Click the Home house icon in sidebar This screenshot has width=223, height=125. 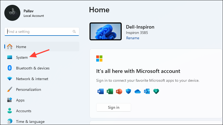(10, 47)
